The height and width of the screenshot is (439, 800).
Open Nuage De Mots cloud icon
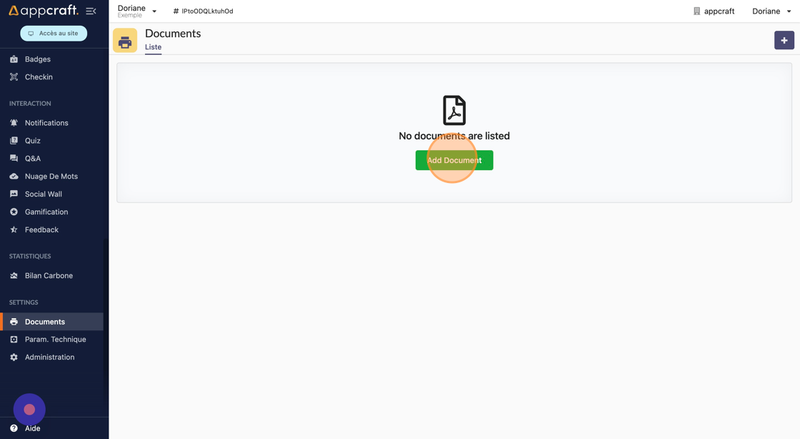14,177
